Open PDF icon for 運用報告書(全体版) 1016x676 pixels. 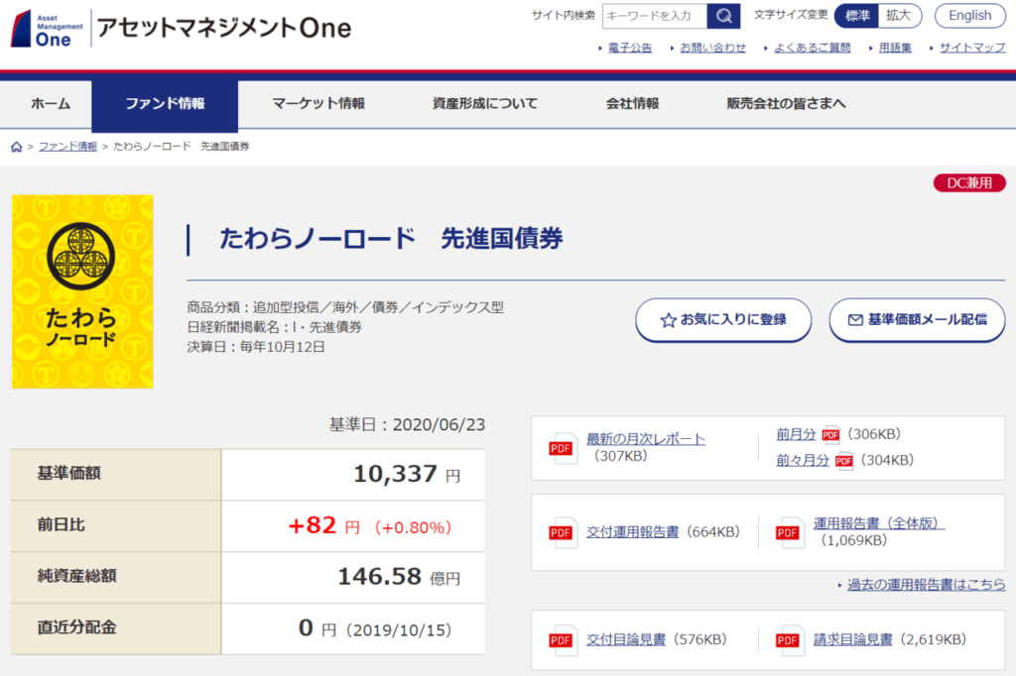tap(791, 532)
